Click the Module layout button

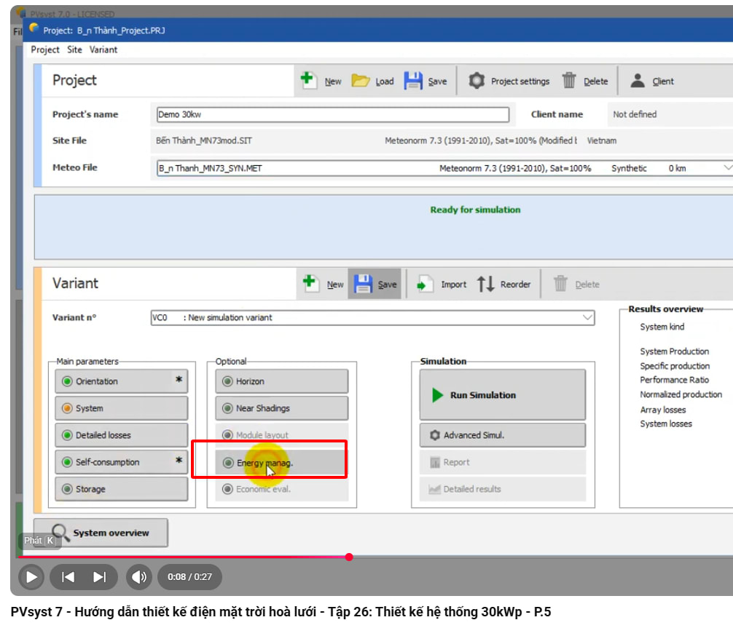pos(282,434)
